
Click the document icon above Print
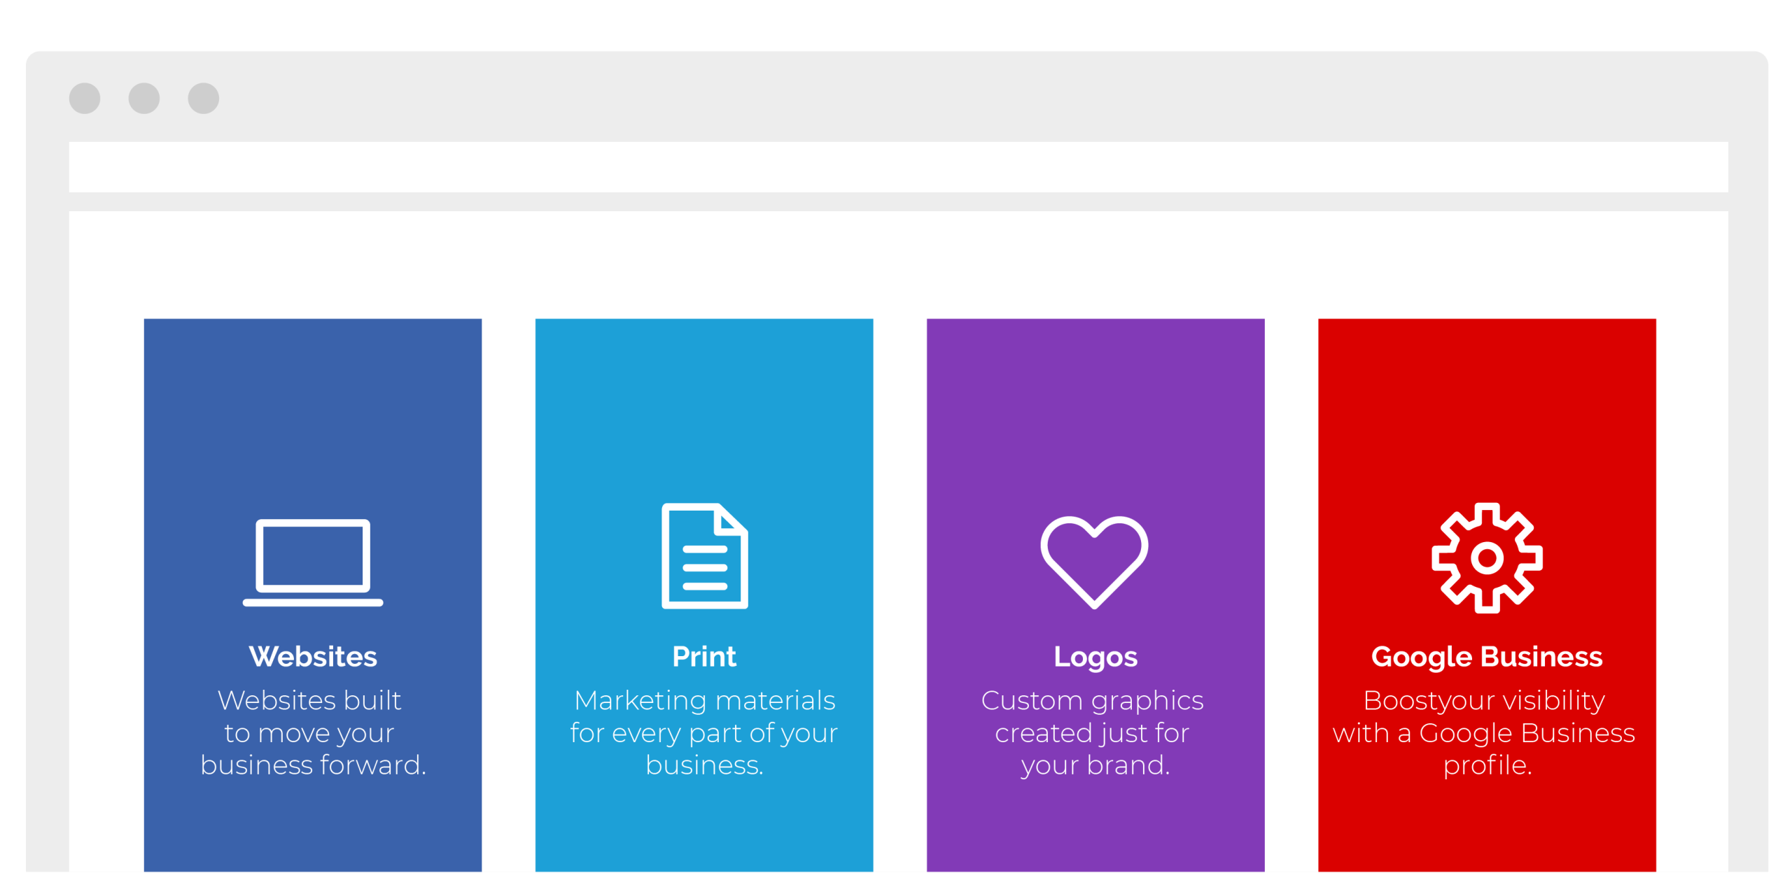pyautogui.click(x=704, y=556)
